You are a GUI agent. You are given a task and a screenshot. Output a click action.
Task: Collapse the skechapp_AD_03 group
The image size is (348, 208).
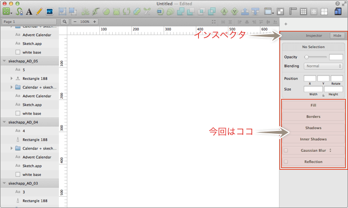coord(4,183)
